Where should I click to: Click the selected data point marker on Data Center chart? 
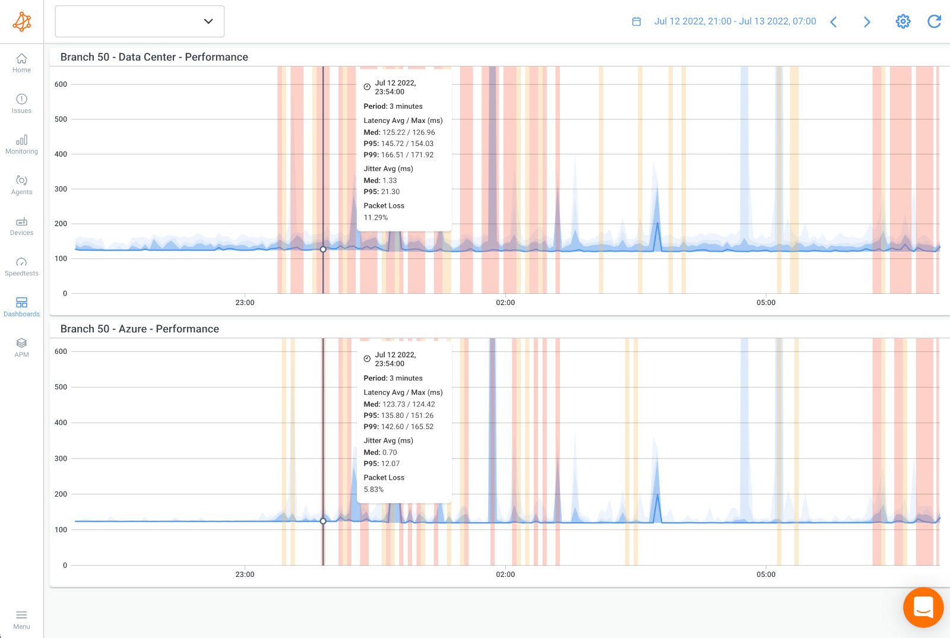(x=323, y=249)
